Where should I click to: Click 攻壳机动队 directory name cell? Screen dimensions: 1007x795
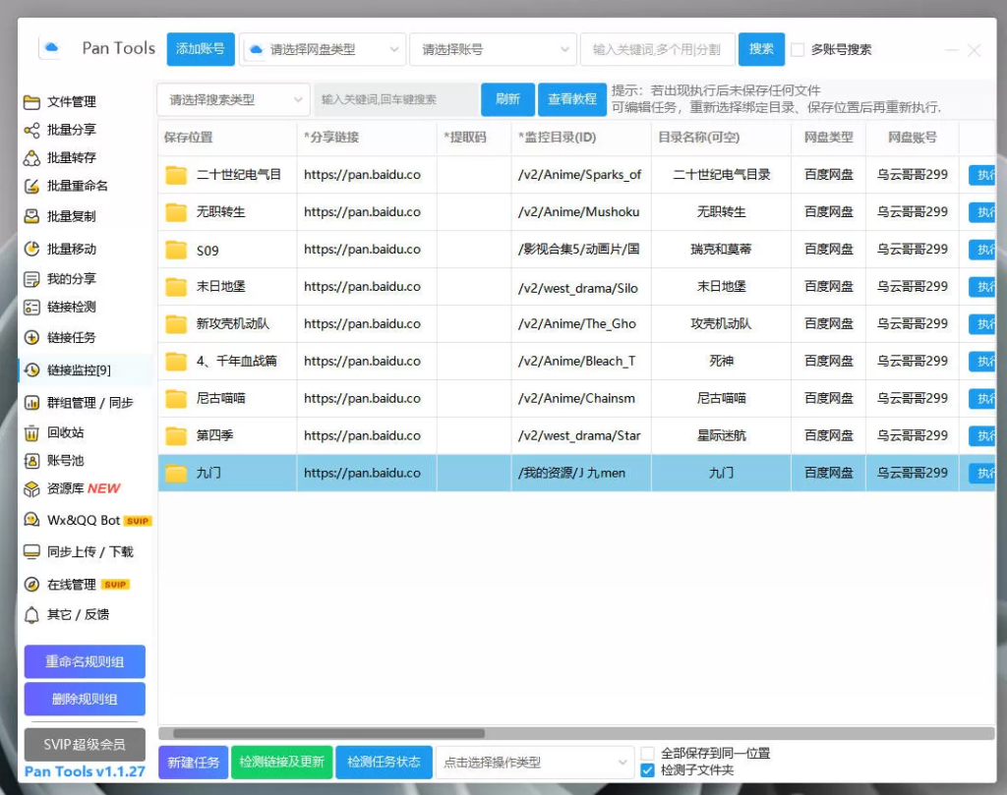[x=721, y=324]
